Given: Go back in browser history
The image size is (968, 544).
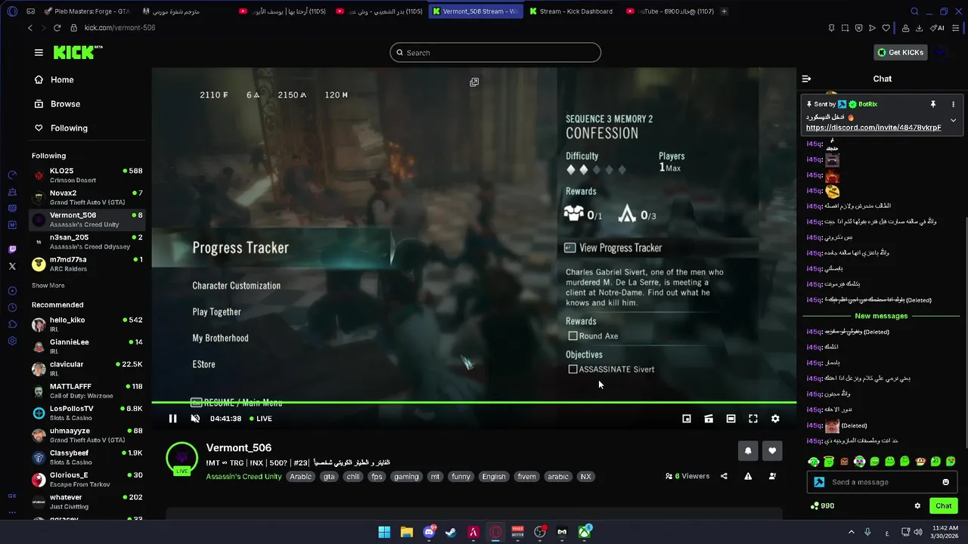Looking at the screenshot, I should (x=30, y=28).
